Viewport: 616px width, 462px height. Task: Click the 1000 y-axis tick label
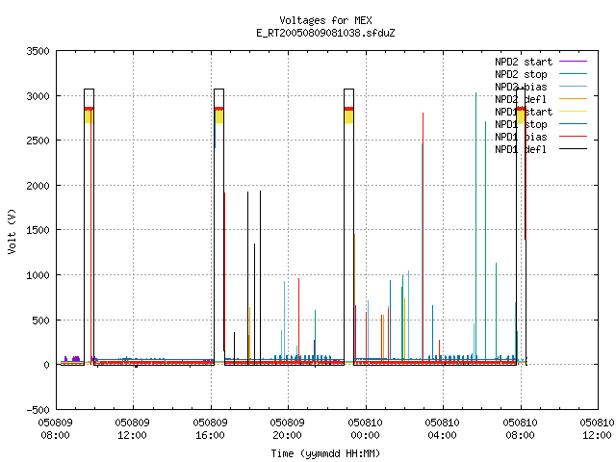[x=38, y=276]
